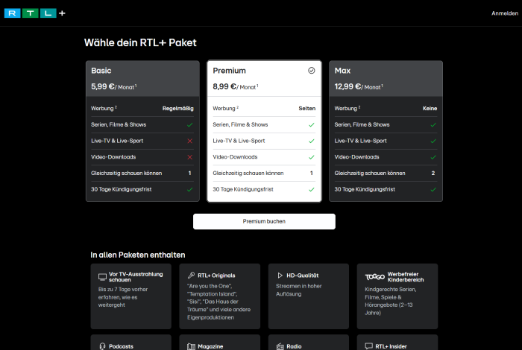Click the Basic Live-TV & Live-Sport red cross

pyautogui.click(x=189, y=141)
